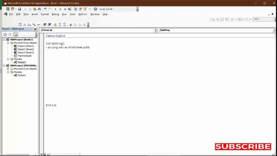The height and width of the screenshot is (156, 277).
Task: Click the Comment Block icon
Action: 60,24
